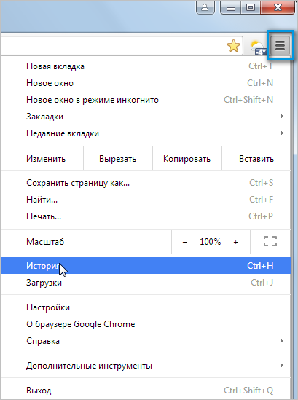Click the Копировать button
The image size is (298, 400).
(x=187, y=159)
